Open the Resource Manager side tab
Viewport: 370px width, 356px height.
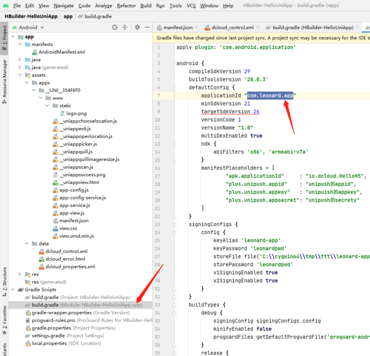coord(4,81)
